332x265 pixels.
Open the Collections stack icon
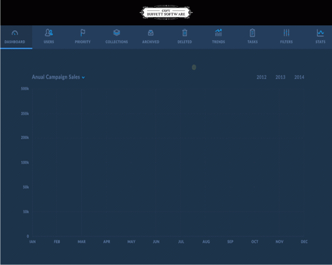pyautogui.click(x=117, y=33)
